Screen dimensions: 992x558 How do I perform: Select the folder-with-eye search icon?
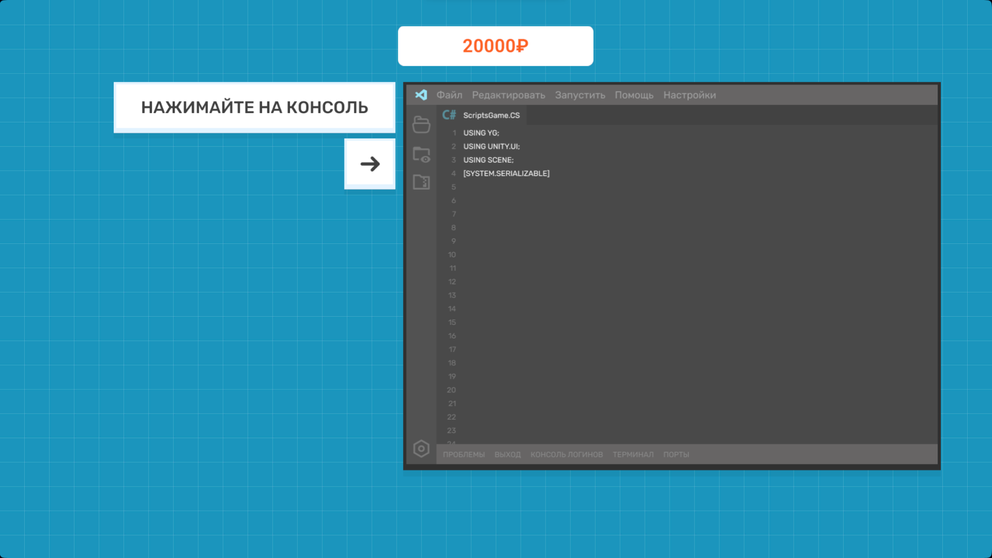pyautogui.click(x=421, y=154)
